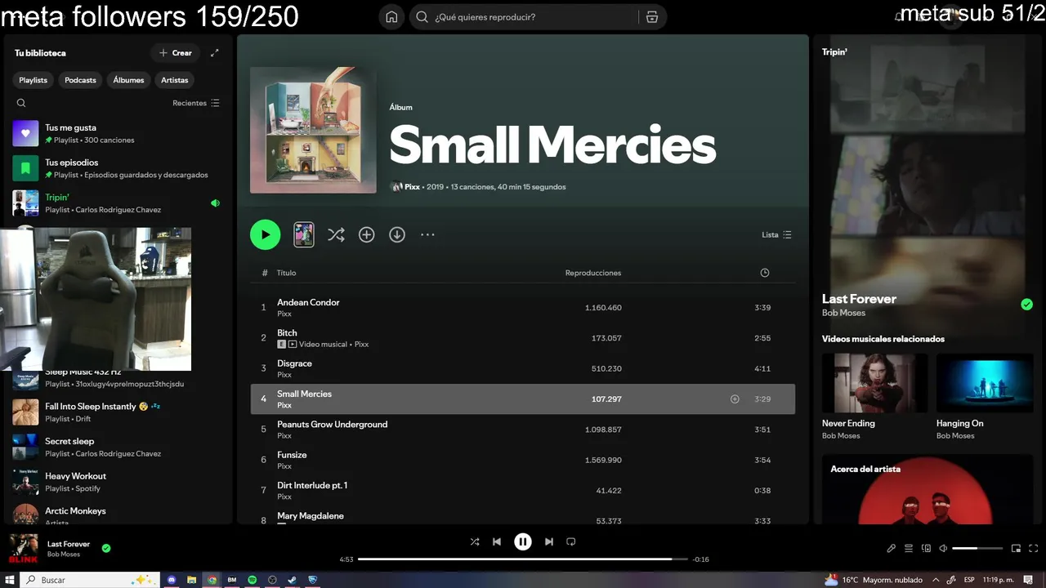Select the Artistas filter chip
Image resolution: width=1046 pixels, height=588 pixels.
[x=175, y=80]
